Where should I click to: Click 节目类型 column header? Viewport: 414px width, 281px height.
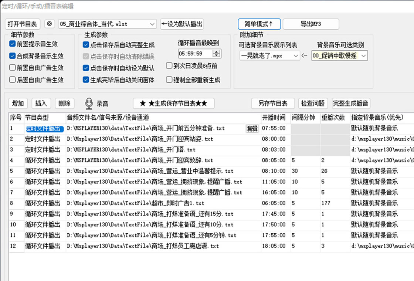coord(45,118)
